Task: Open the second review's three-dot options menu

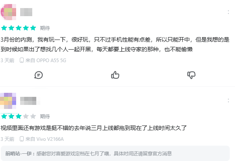Action: (x=228, y=100)
